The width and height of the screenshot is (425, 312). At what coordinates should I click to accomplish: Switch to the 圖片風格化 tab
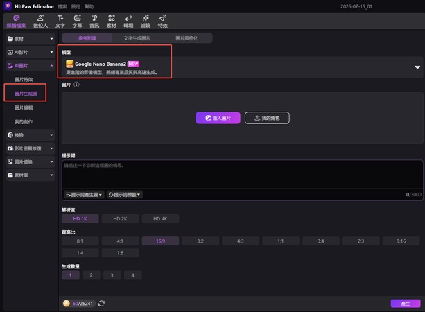tap(187, 38)
